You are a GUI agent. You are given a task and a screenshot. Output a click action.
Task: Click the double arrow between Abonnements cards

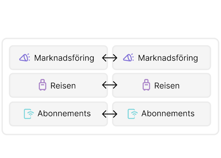tap(110, 114)
